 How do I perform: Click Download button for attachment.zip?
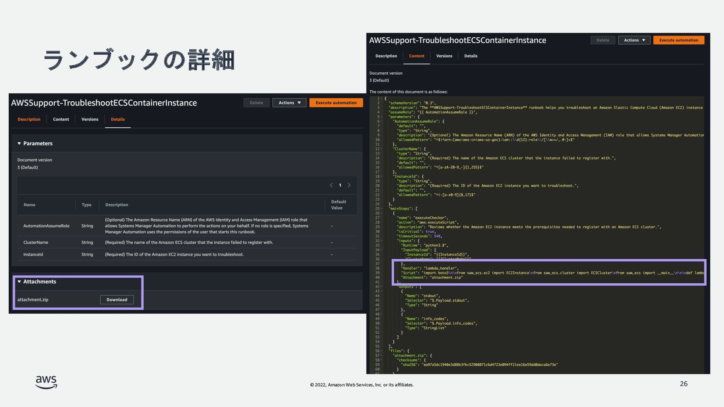[x=117, y=300]
